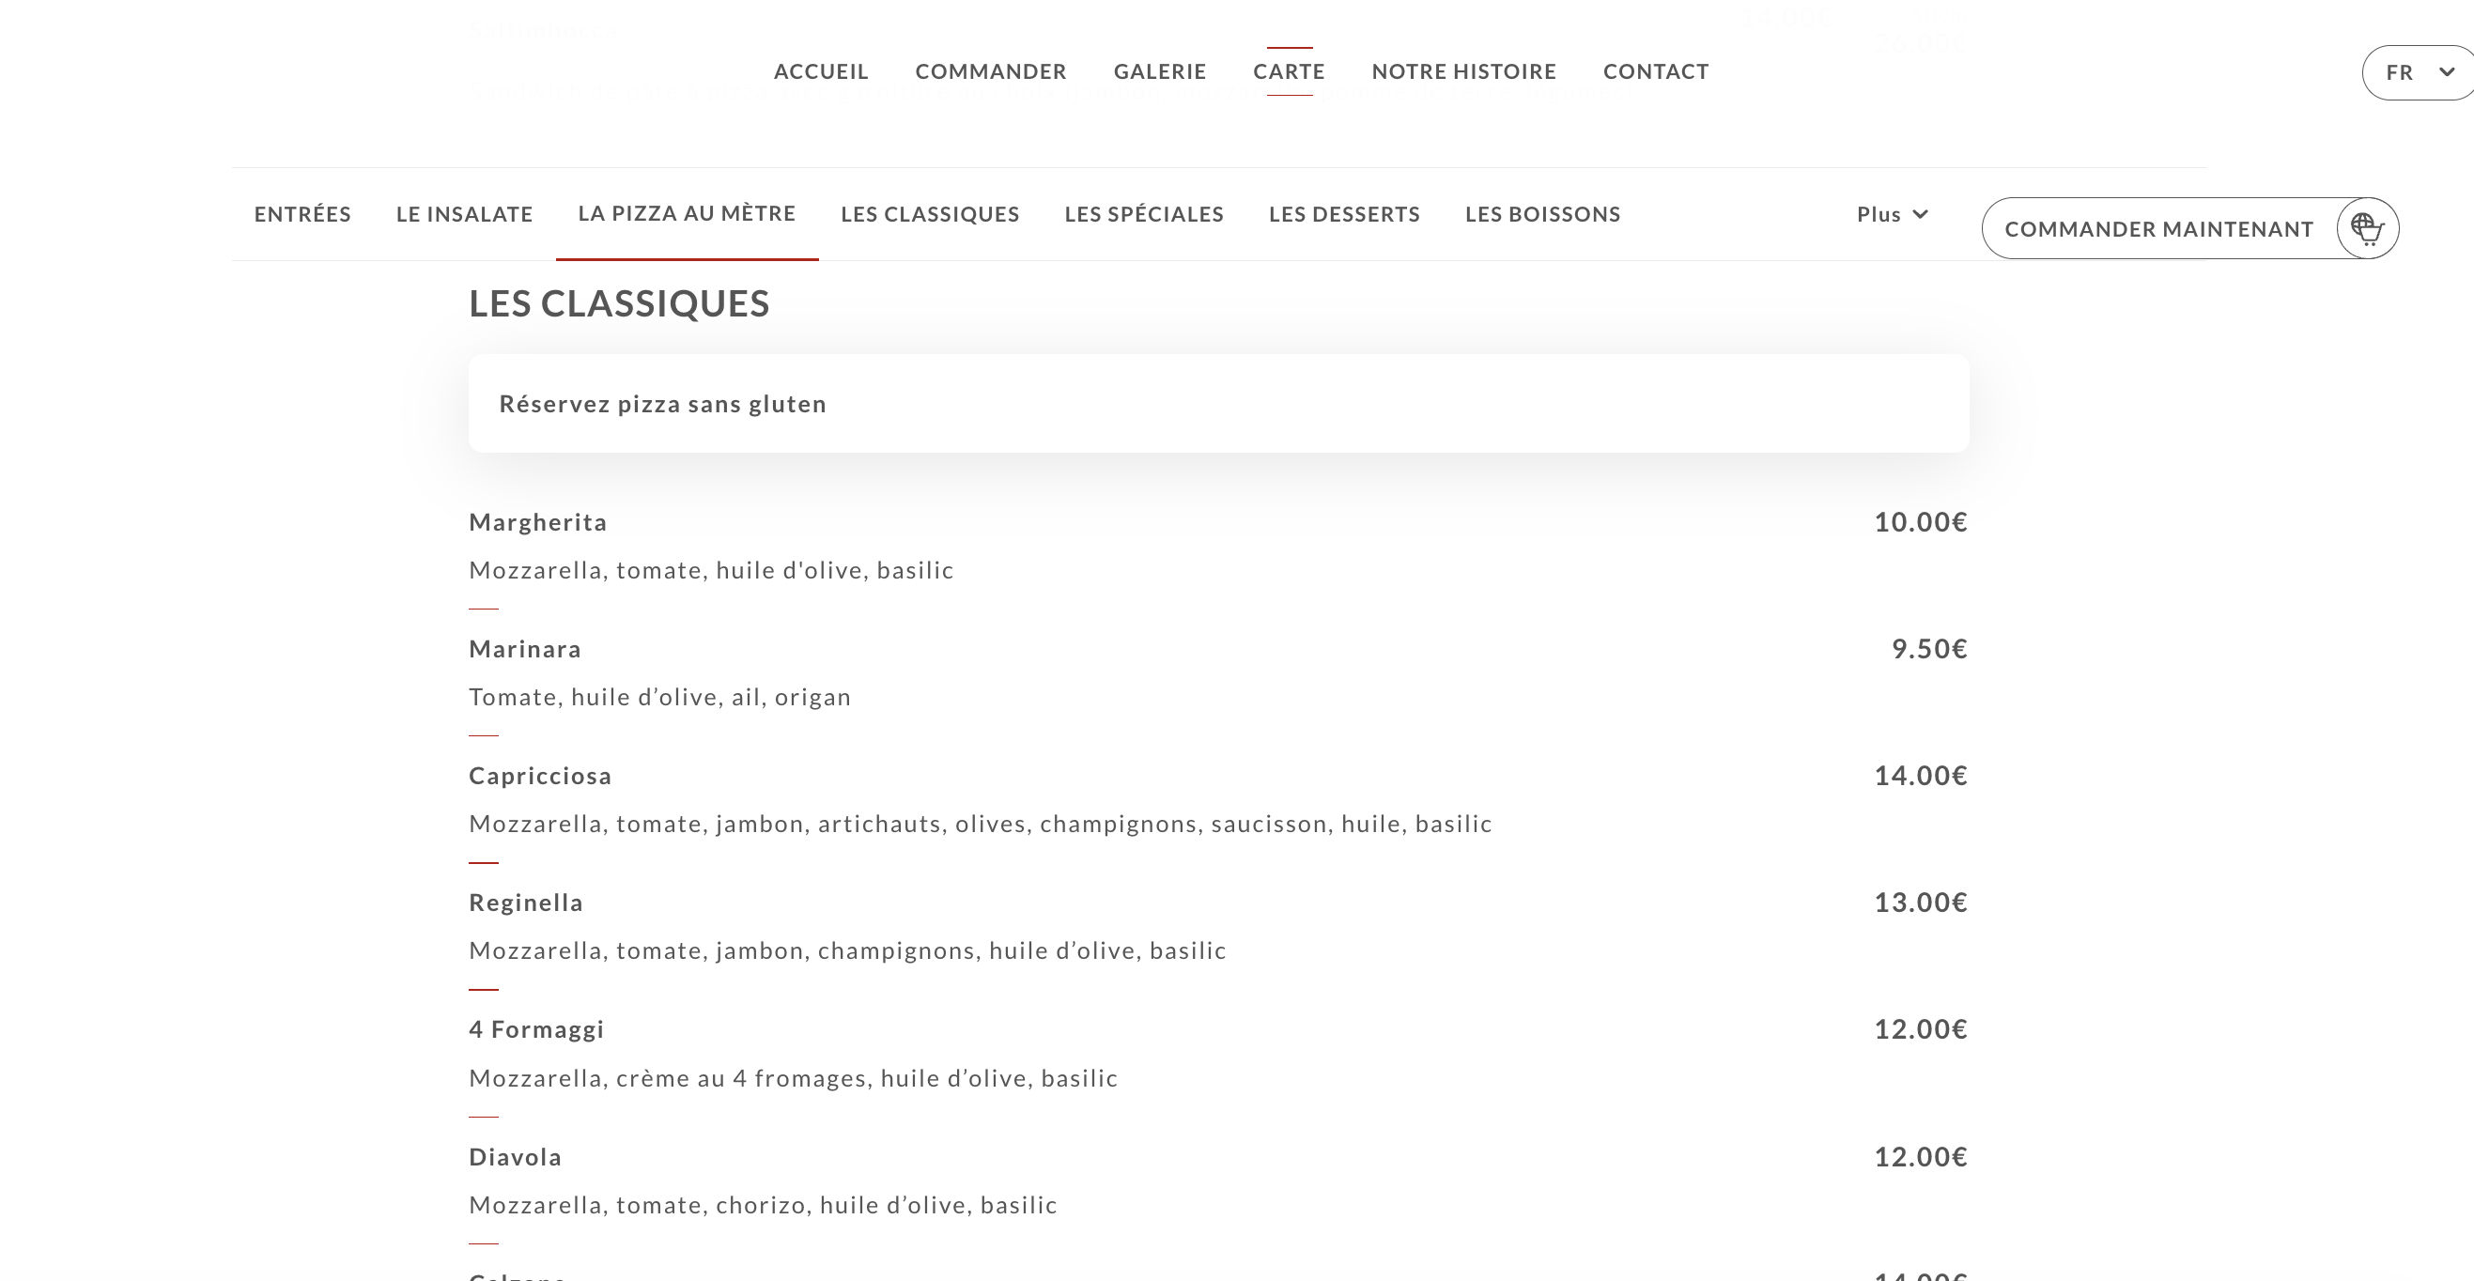Image resolution: width=2474 pixels, height=1281 pixels.
Task: Open the Commander nav item
Action: click(990, 71)
